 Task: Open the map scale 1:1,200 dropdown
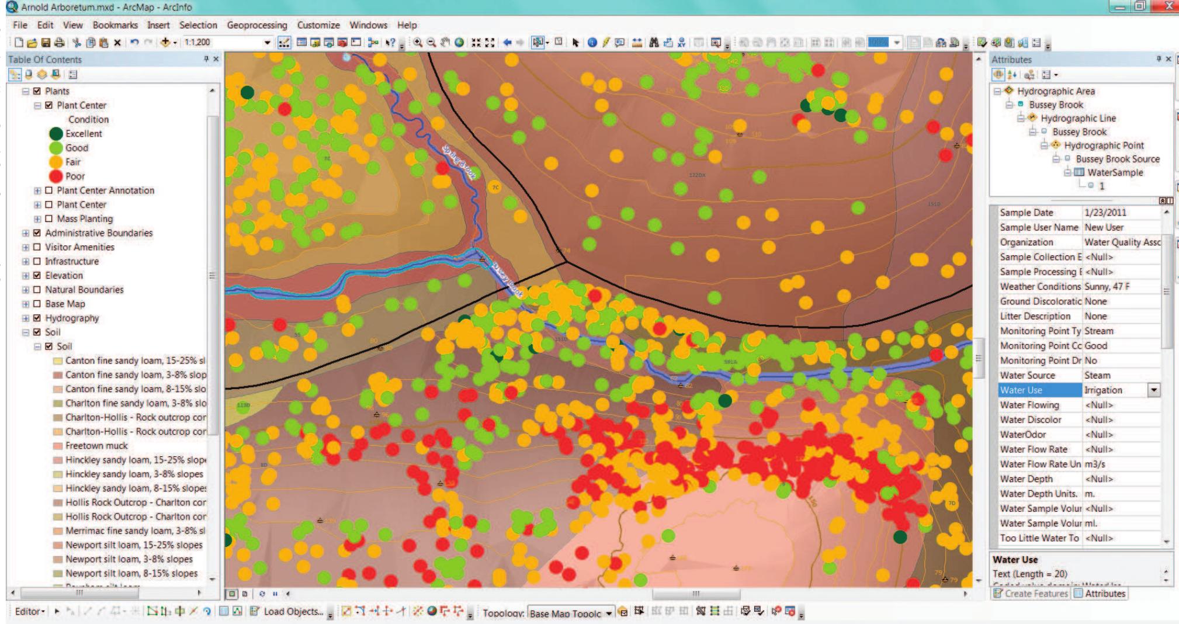(268, 42)
